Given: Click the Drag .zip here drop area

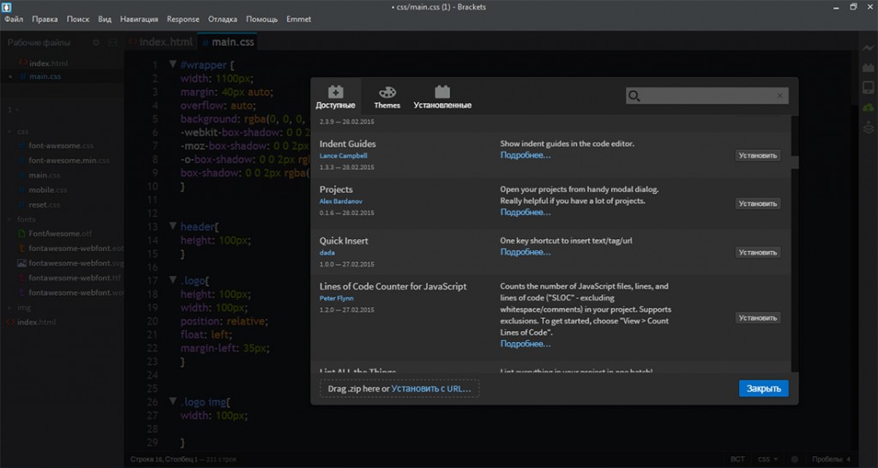Looking at the screenshot, I should [400, 388].
